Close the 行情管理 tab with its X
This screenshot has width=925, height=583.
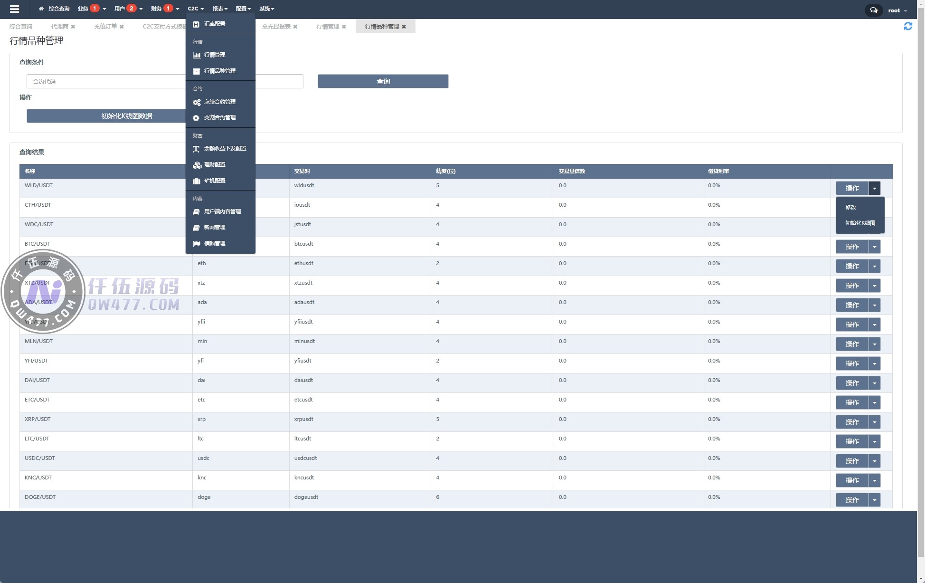[344, 27]
